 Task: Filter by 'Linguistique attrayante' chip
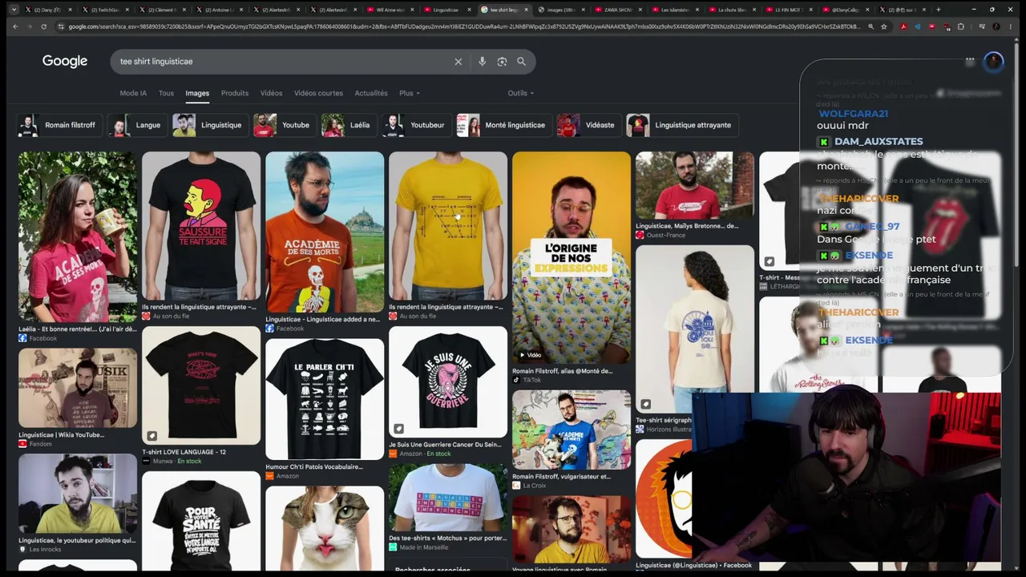(x=682, y=125)
